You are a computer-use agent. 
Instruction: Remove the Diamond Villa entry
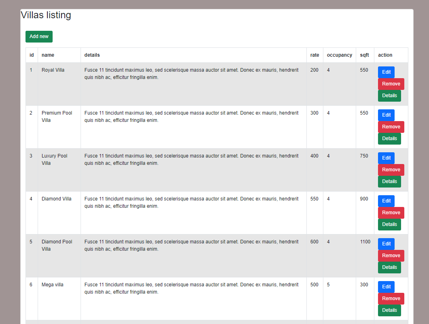coord(391,213)
